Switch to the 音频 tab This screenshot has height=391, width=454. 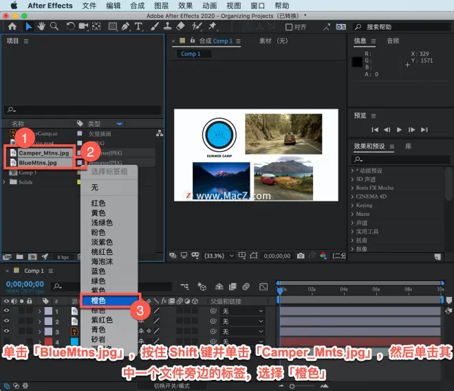coord(393,41)
